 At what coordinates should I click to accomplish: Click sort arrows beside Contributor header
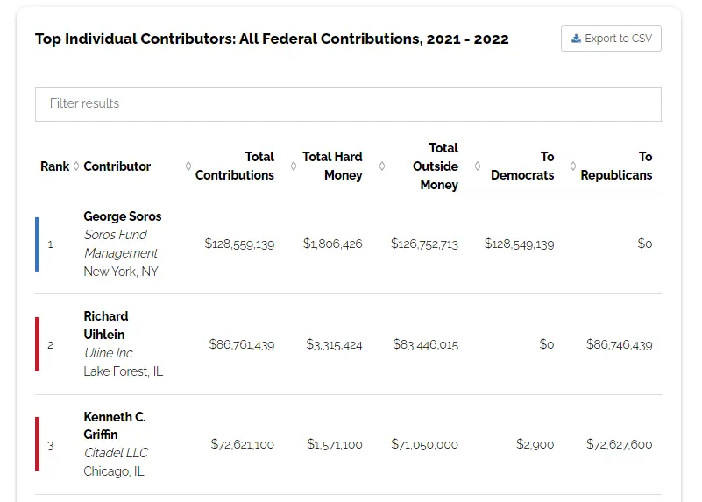(x=188, y=166)
